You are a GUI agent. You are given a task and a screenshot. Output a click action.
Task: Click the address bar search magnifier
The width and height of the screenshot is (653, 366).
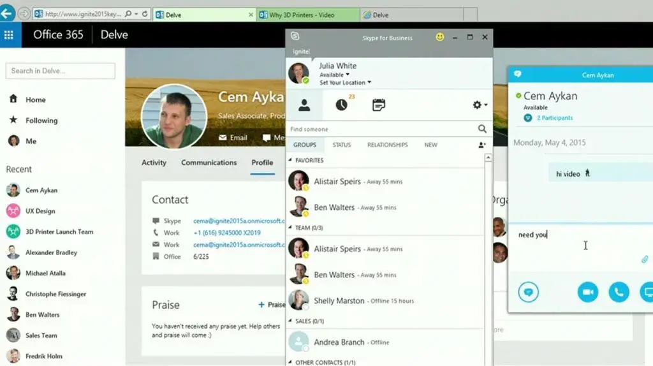(128, 14)
